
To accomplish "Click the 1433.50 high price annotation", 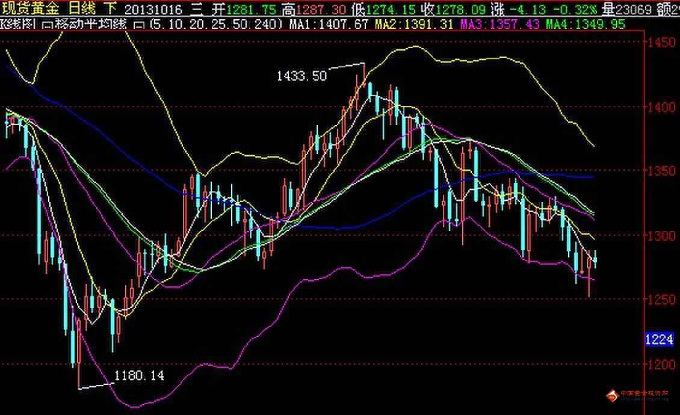I will click(301, 76).
